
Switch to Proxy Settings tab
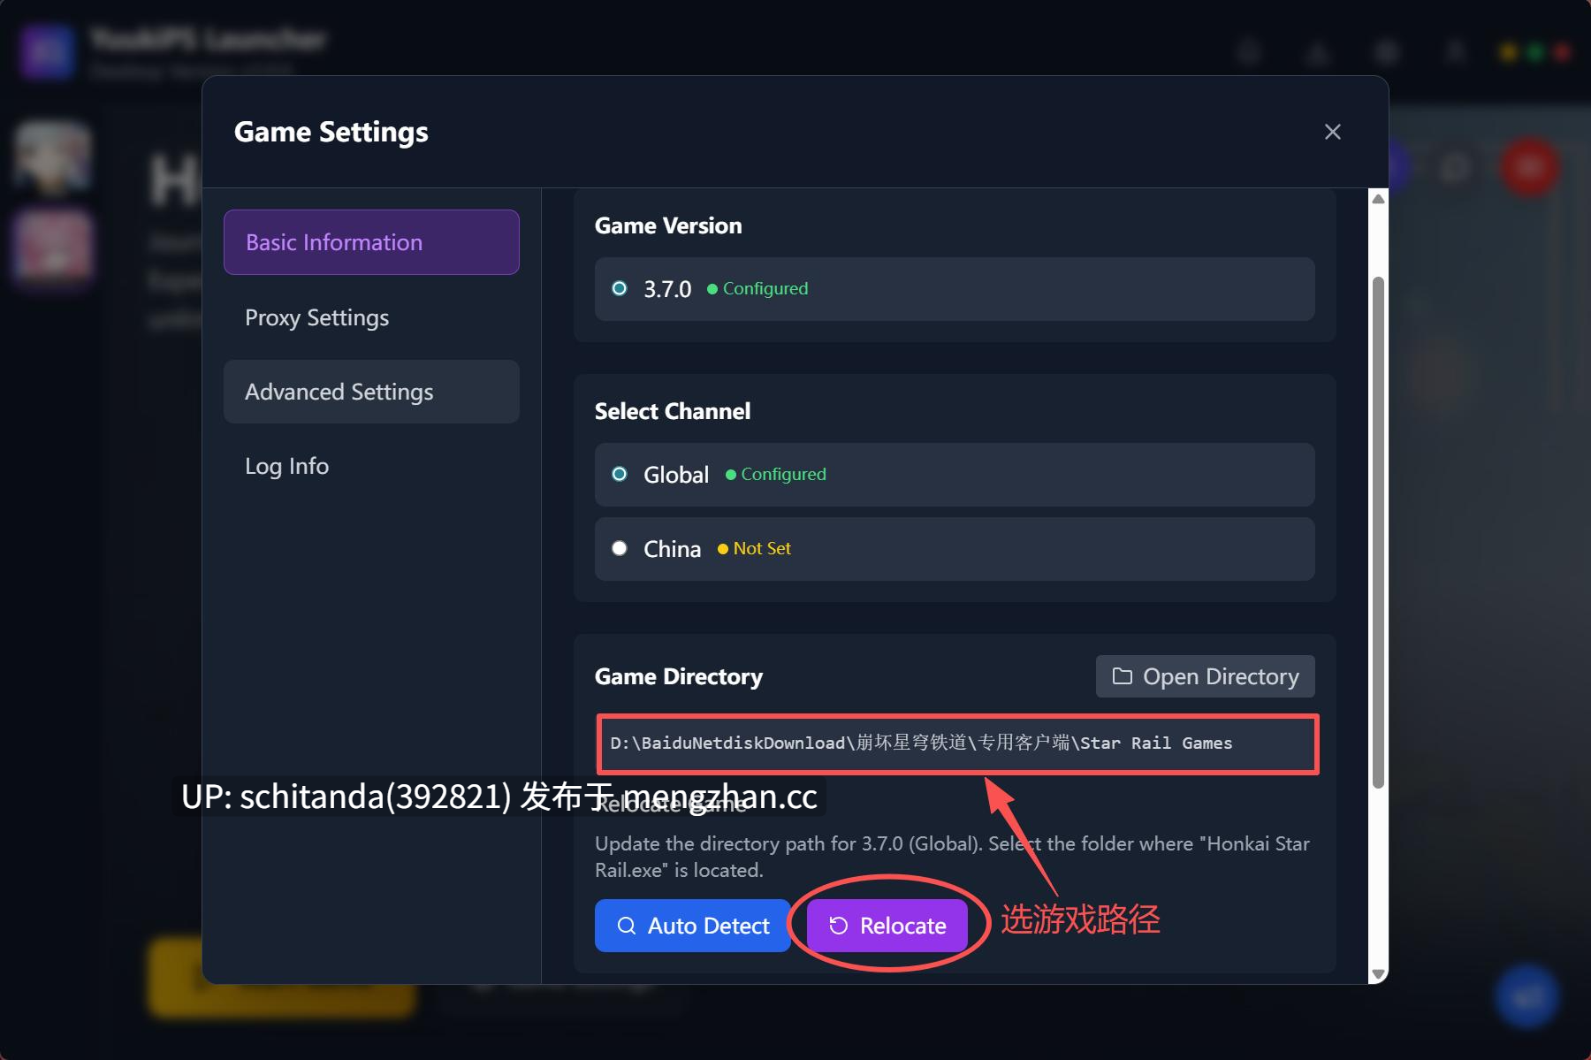click(371, 317)
